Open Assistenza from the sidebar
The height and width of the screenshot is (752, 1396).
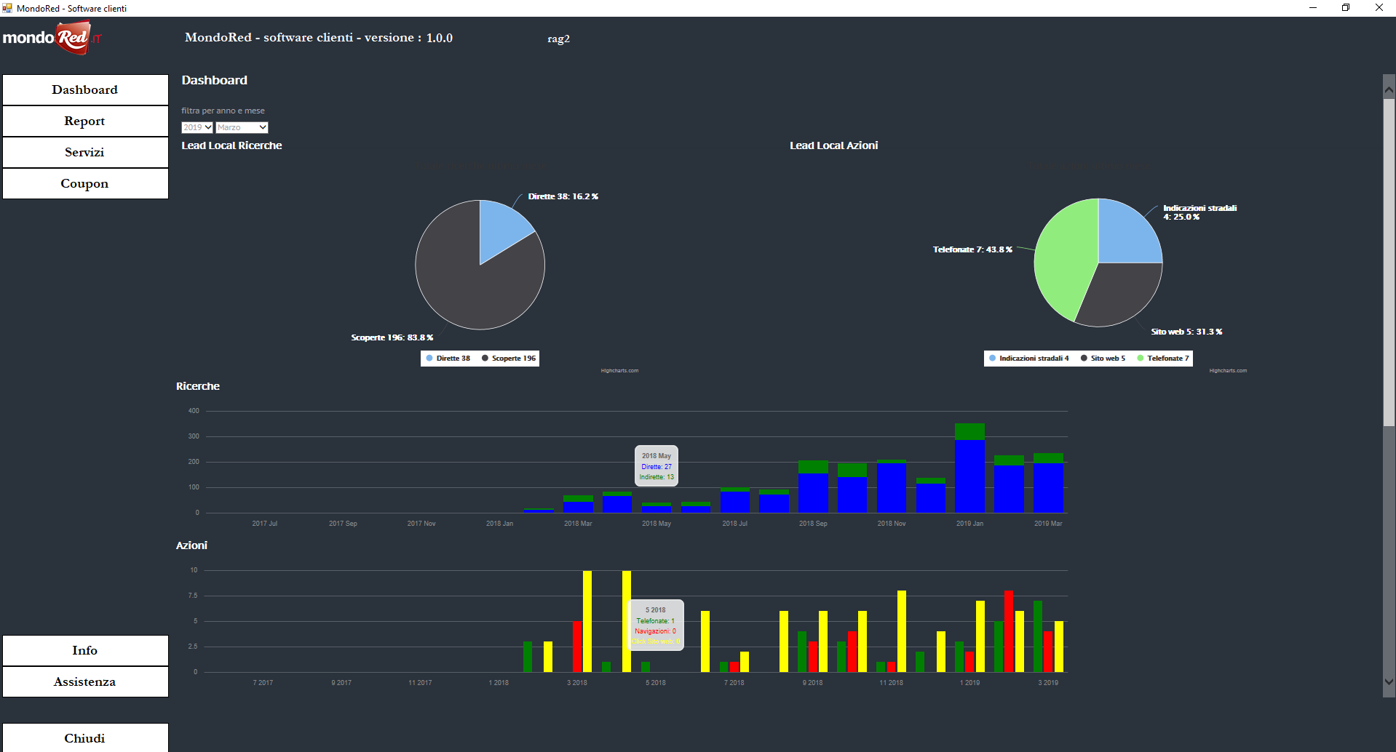pos(85,682)
